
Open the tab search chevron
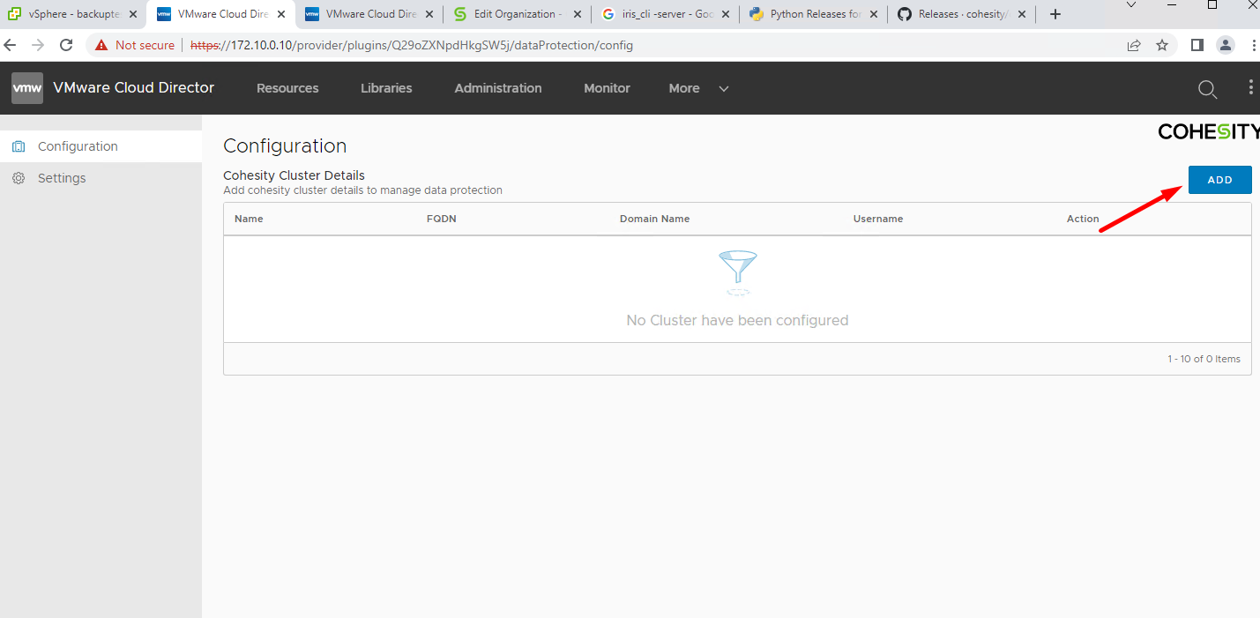click(1131, 5)
